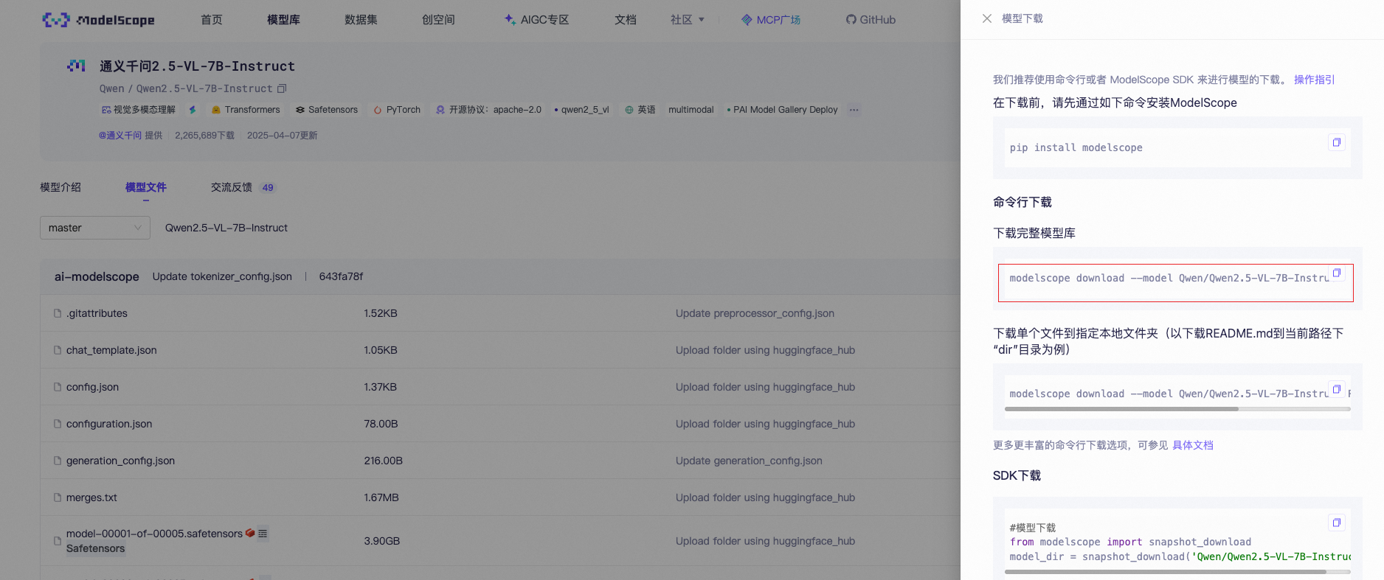1384x580 pixels.
Task: Click the Qwen2.5-VL-7B-Instruct path breadcrumb
Action: (226, 228)
